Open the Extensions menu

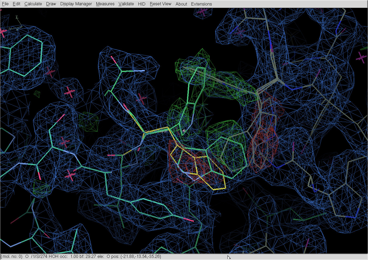pos(201,4)
